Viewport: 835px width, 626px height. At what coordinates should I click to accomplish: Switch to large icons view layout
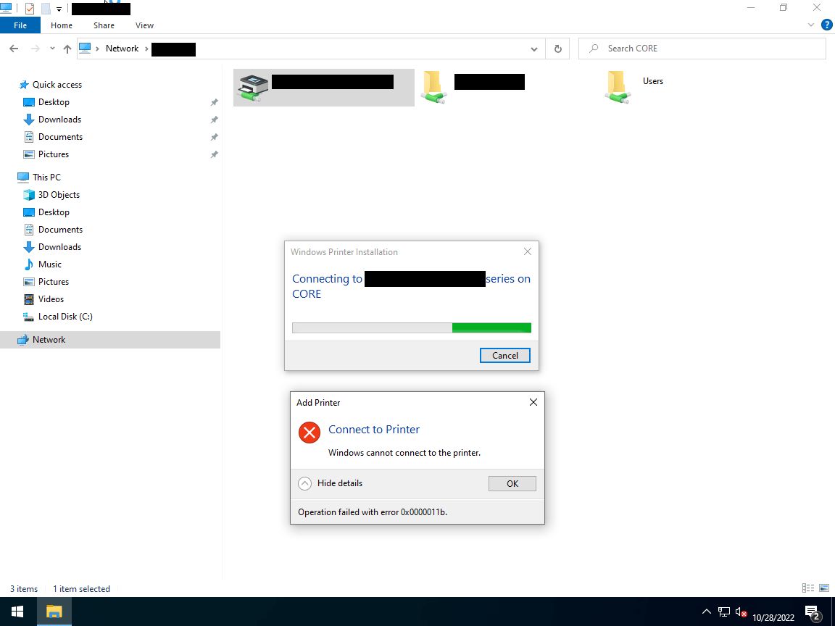(x=824, y=588)
